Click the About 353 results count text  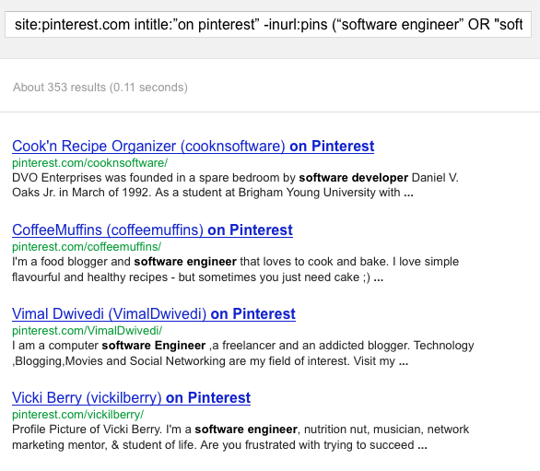click(x=100, y=88)
